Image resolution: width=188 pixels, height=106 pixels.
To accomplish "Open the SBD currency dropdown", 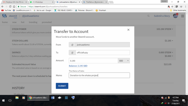I will pyautogui.click(x=124, y=61).
